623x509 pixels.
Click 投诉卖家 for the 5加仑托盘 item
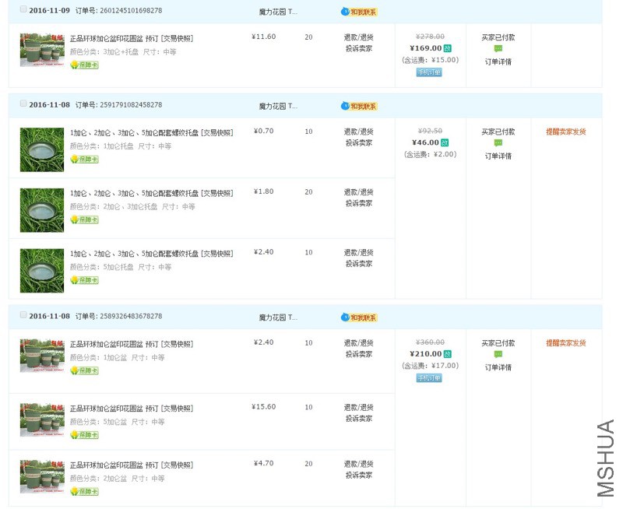tap(359, 264)
